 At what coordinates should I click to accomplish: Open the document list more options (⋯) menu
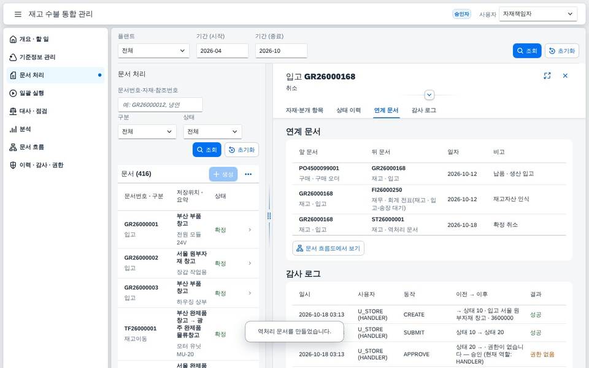click(248, 174)
